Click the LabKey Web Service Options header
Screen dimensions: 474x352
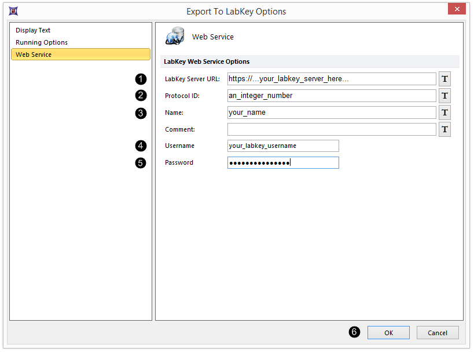click(207, 61)
